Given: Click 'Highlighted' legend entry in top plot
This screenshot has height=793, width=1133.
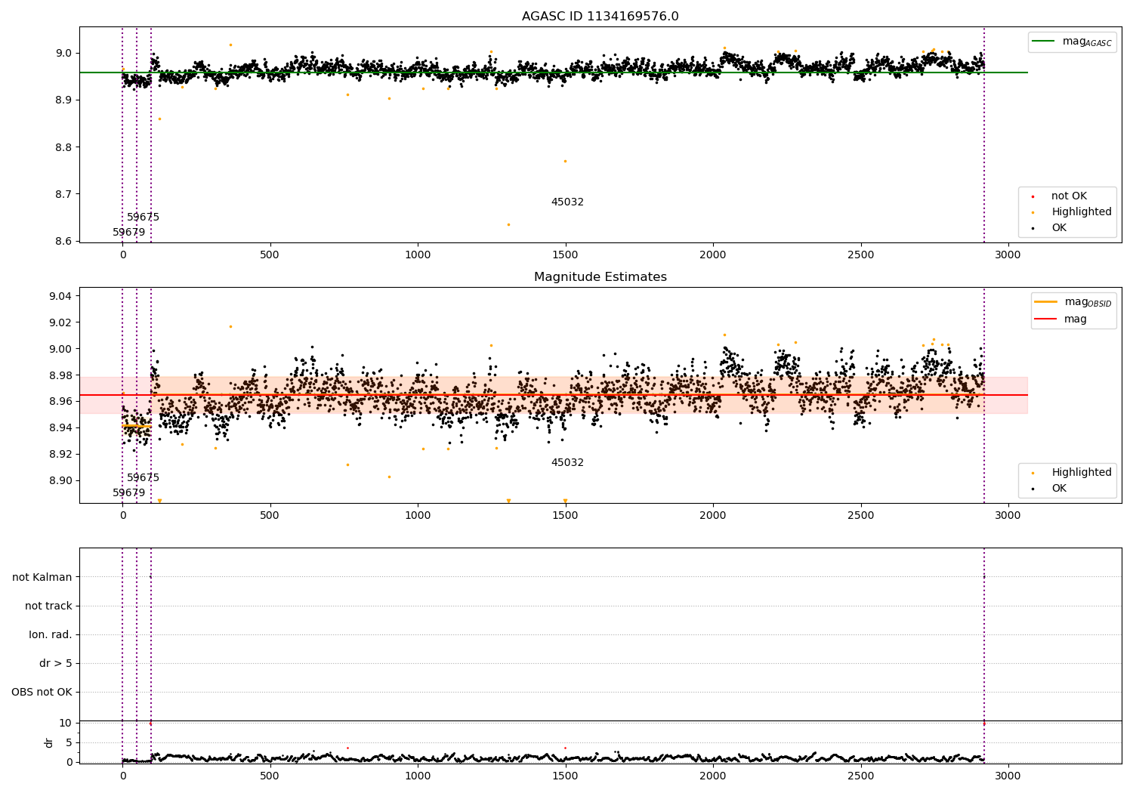Looking at the screenshot, I should click(1082, 212).
